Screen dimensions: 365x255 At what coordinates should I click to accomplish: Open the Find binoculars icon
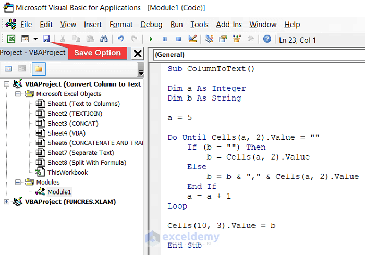(x=104, y=39)
